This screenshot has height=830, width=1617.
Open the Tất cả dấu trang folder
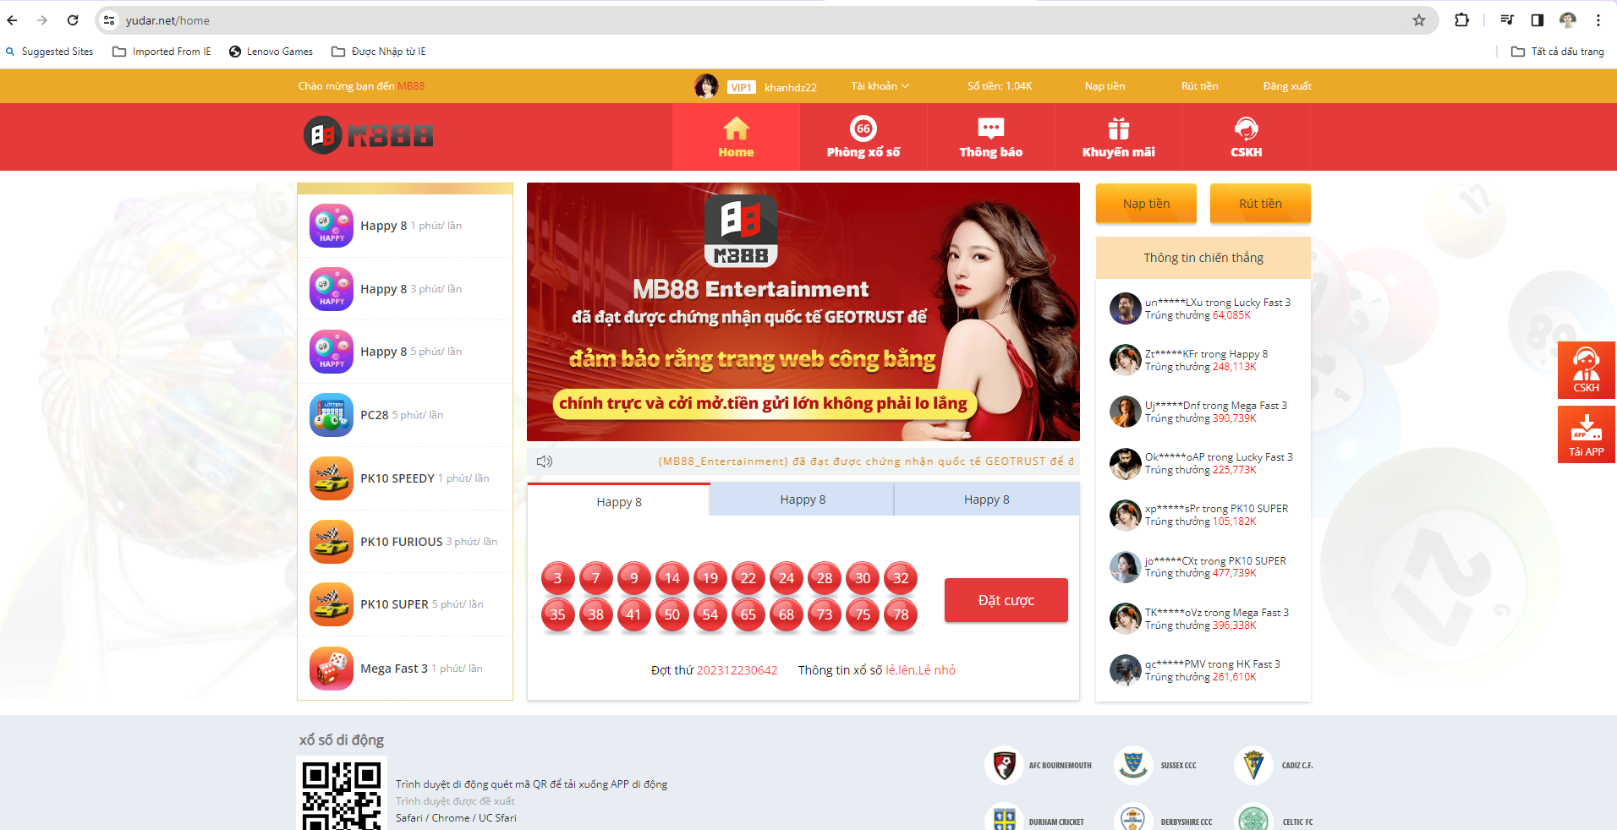pyautogui.click(x=1558, y=52)
